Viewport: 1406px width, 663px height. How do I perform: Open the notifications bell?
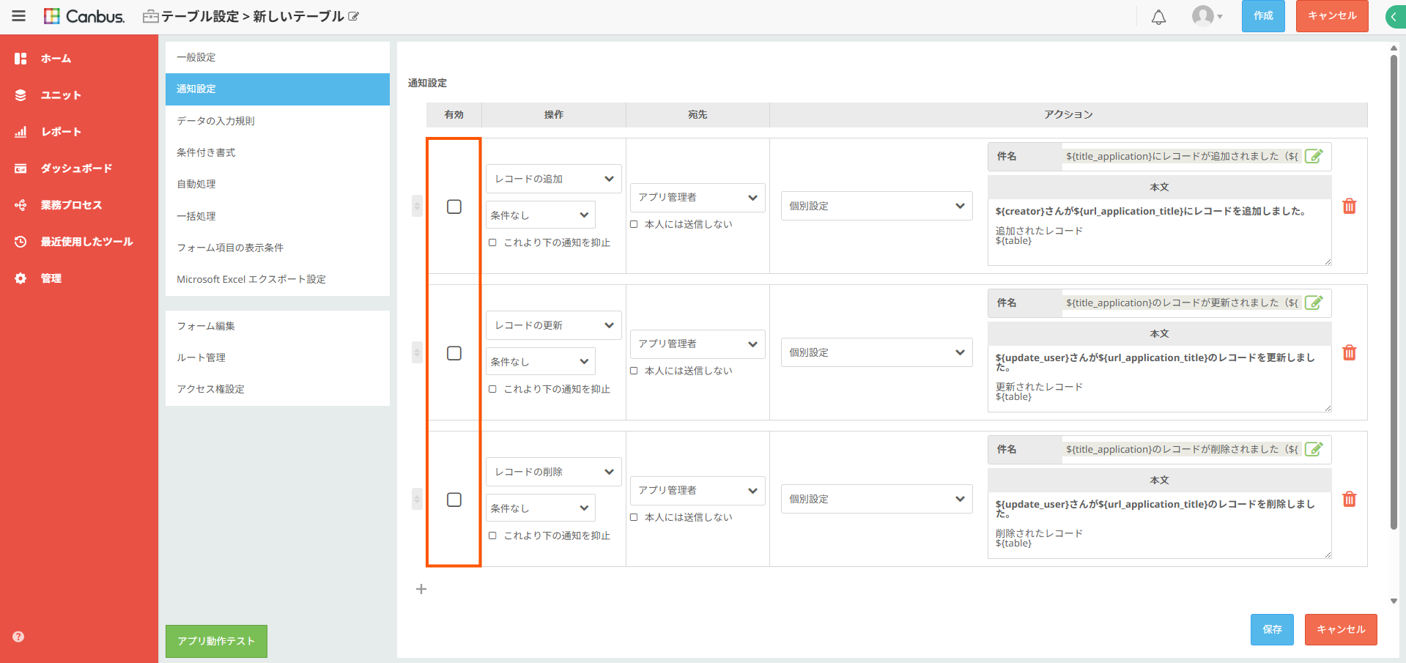click(x=1158, y=17)
